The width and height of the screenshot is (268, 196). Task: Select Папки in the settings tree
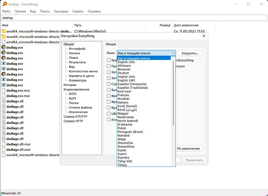pos(74,103)
